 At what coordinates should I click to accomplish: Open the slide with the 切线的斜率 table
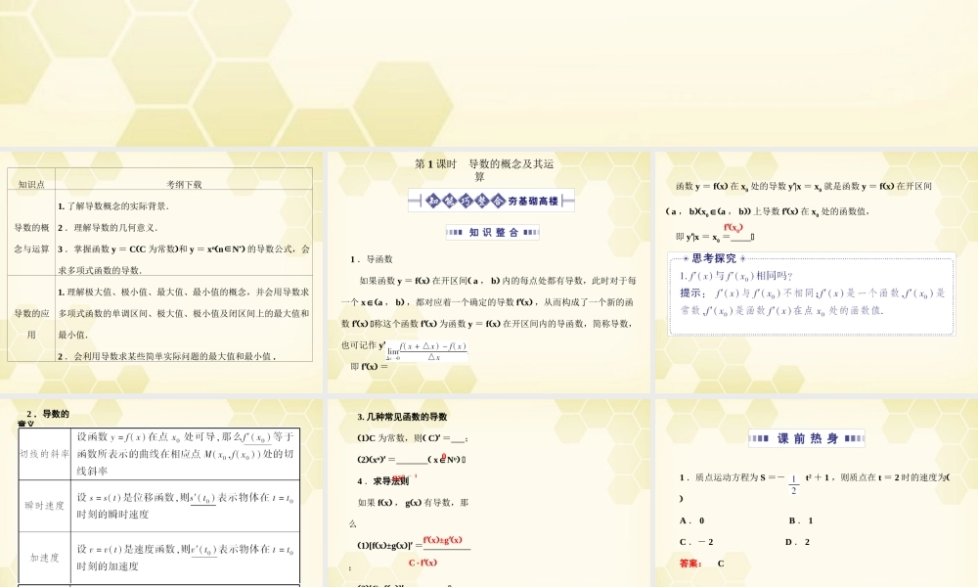click(161, 493)
